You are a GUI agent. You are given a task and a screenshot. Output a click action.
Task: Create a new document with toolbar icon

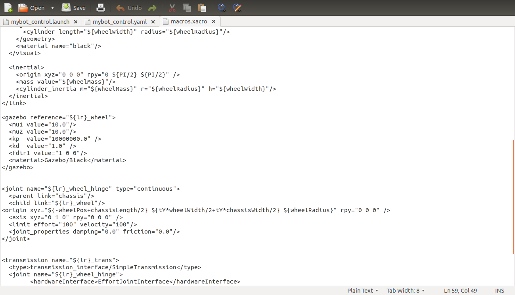8,8
